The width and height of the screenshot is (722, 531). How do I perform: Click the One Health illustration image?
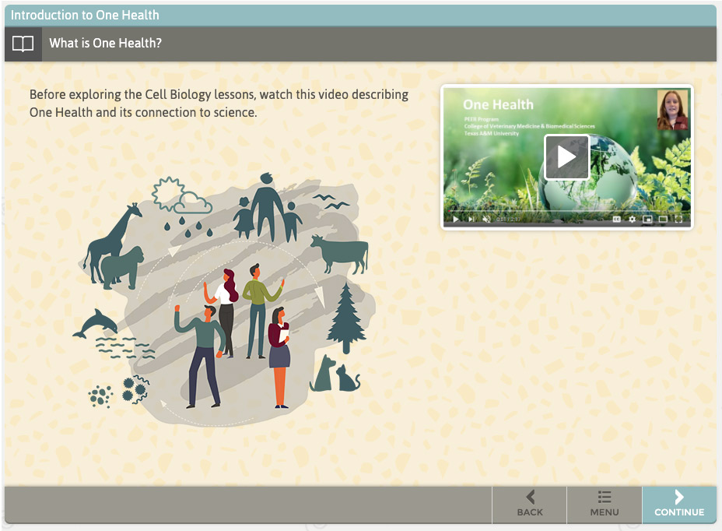[224, 300]
